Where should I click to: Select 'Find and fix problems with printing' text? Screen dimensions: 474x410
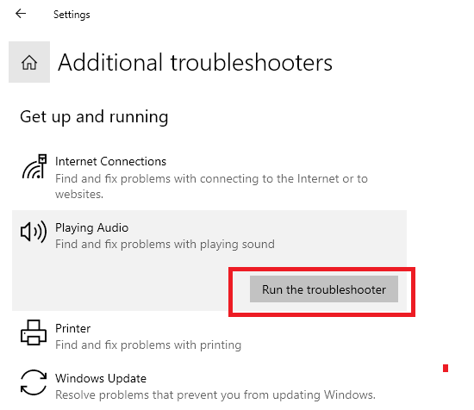pyautogui.click(x=148, y=345)
